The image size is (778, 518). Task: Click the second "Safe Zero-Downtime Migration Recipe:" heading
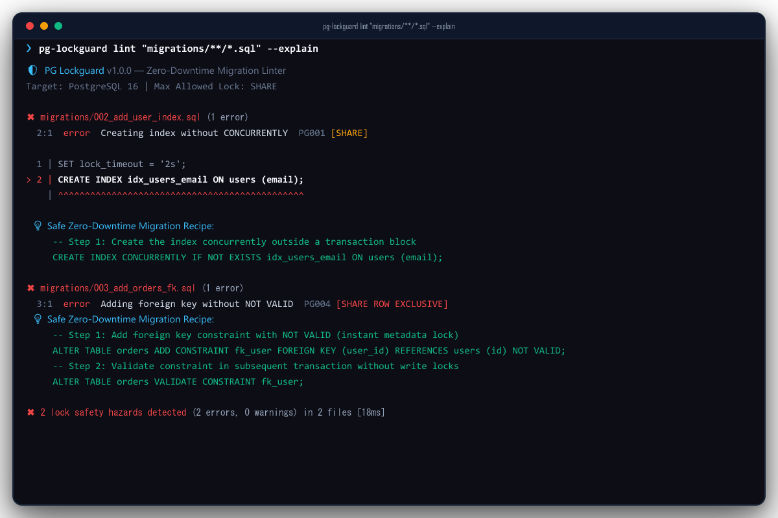click(x=130, y=319)
